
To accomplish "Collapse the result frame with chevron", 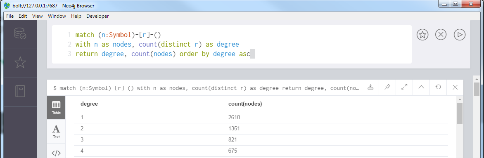I will coord(421,87).
